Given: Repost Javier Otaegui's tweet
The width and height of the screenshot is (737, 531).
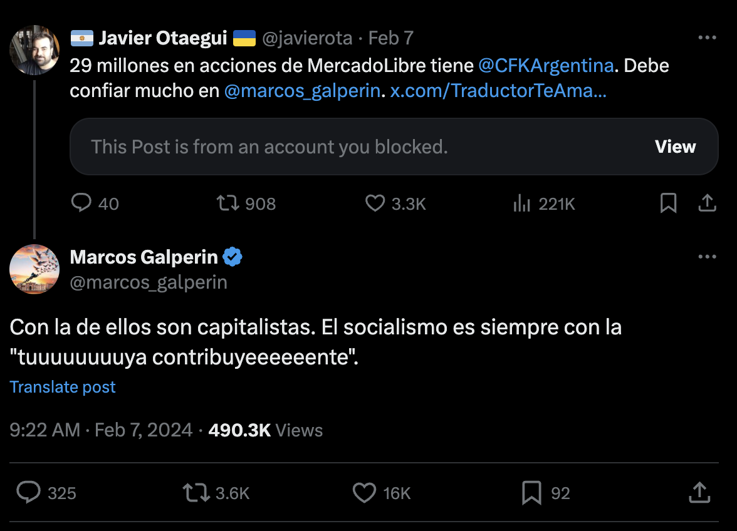Looking at the screenshot, I should tap(230, 204).
